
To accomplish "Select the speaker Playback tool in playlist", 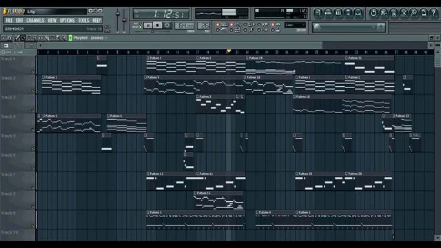I will click(x=64, y=38).
